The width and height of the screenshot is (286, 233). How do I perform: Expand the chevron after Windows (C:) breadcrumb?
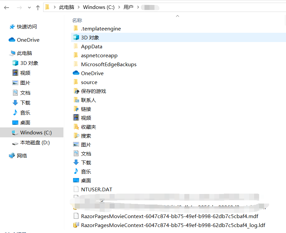coord(119,7)
